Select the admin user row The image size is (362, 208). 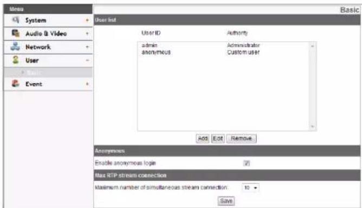click(x=223, y=45)
